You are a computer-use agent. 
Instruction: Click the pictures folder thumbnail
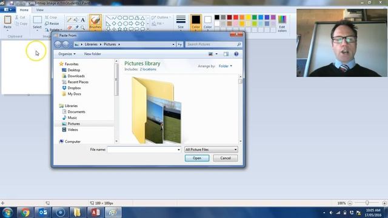pos(156,110)
